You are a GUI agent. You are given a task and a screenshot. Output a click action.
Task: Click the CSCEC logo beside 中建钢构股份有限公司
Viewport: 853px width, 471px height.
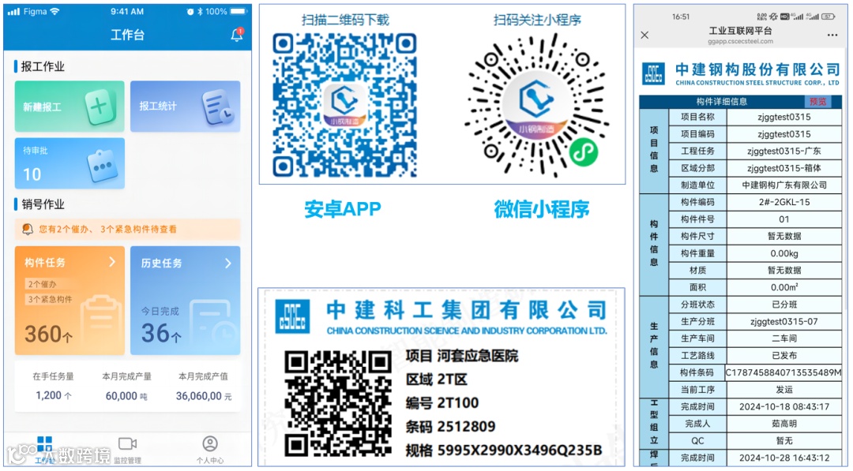[653, 74]
